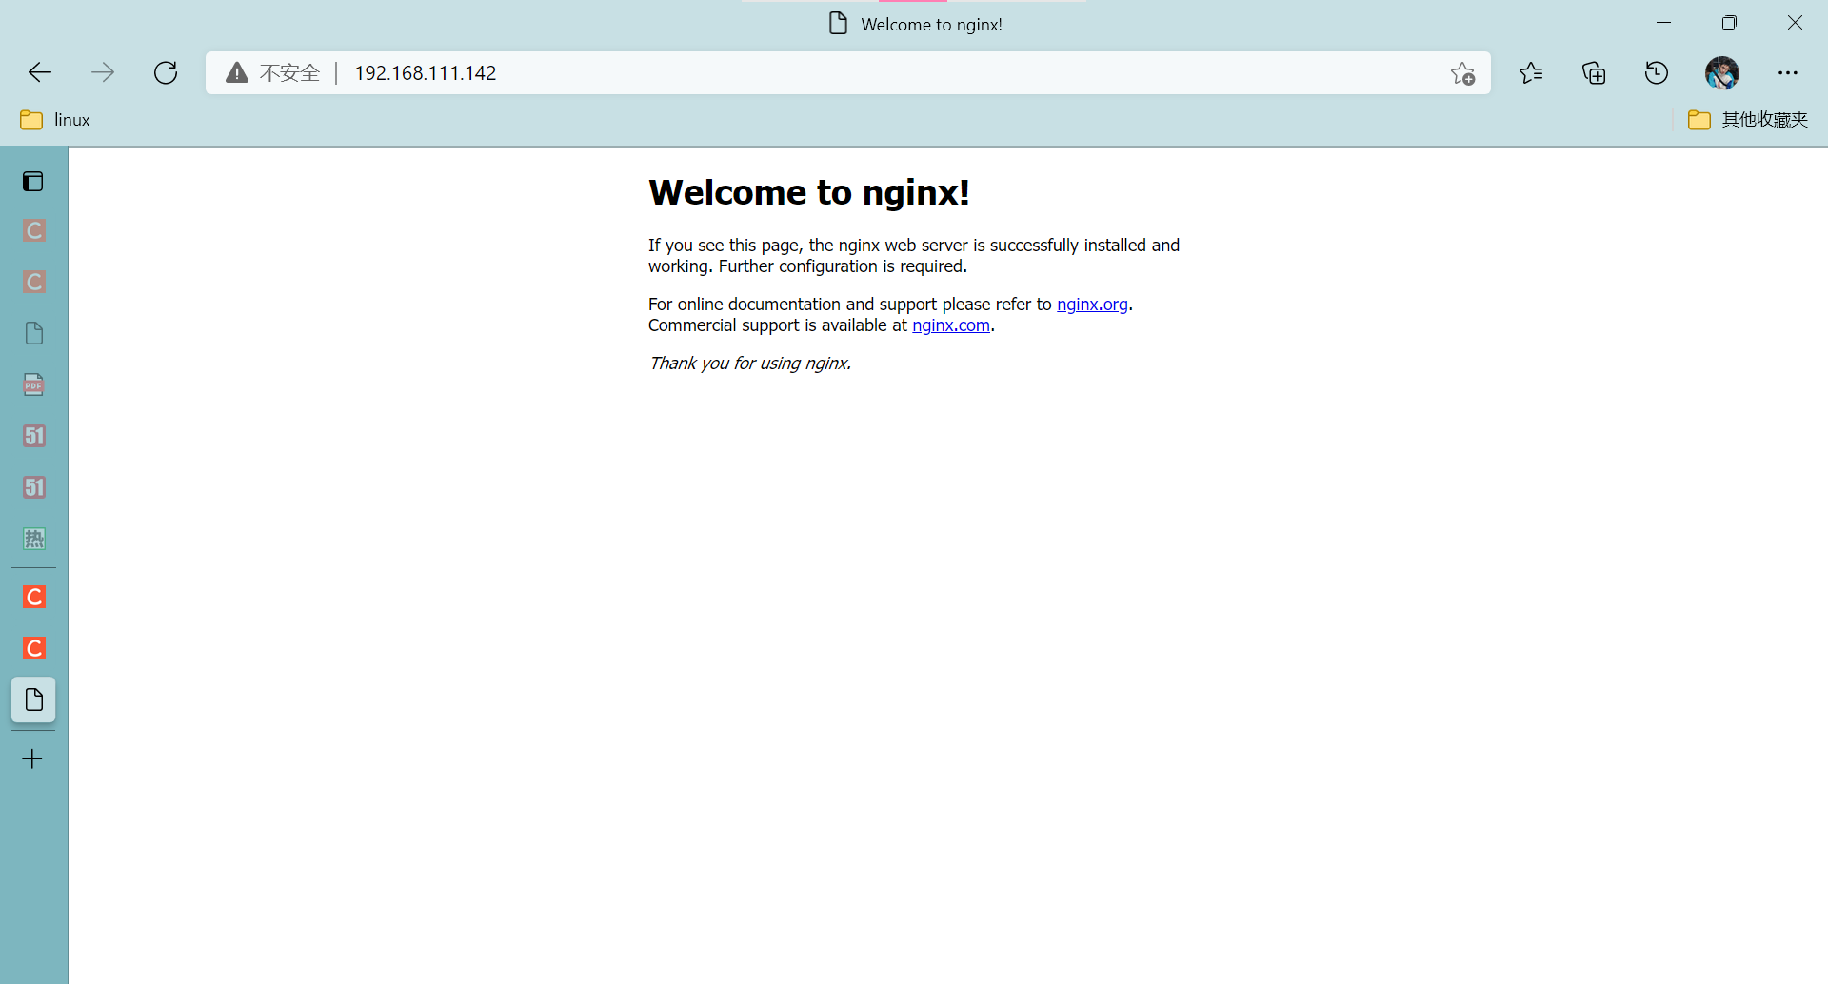Follow the nginx.com commercial support link
Screen dimensions: 1828x984
pos(951,325)
